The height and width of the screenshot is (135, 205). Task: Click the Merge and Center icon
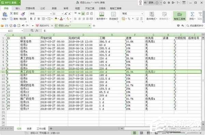click(x=101, y=14)
